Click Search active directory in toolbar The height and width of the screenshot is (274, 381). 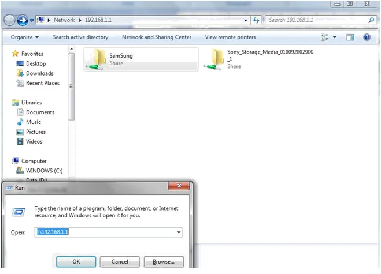coord(80,37)
